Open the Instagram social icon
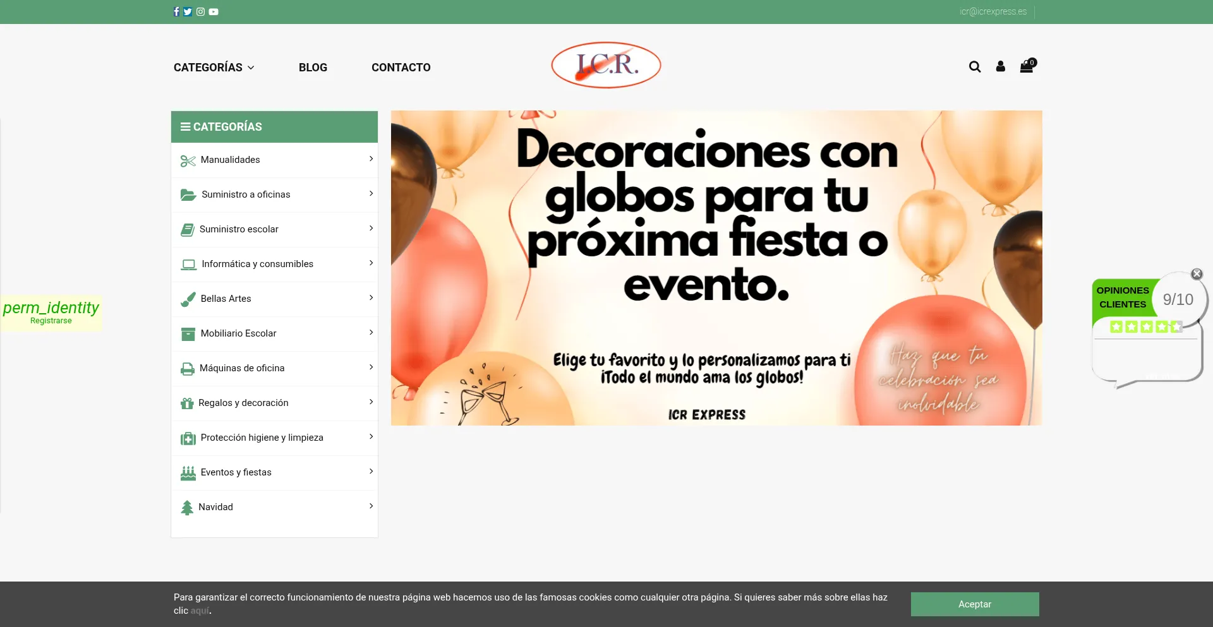Viewport: 1213px width, 627px height. click(200, 11)
